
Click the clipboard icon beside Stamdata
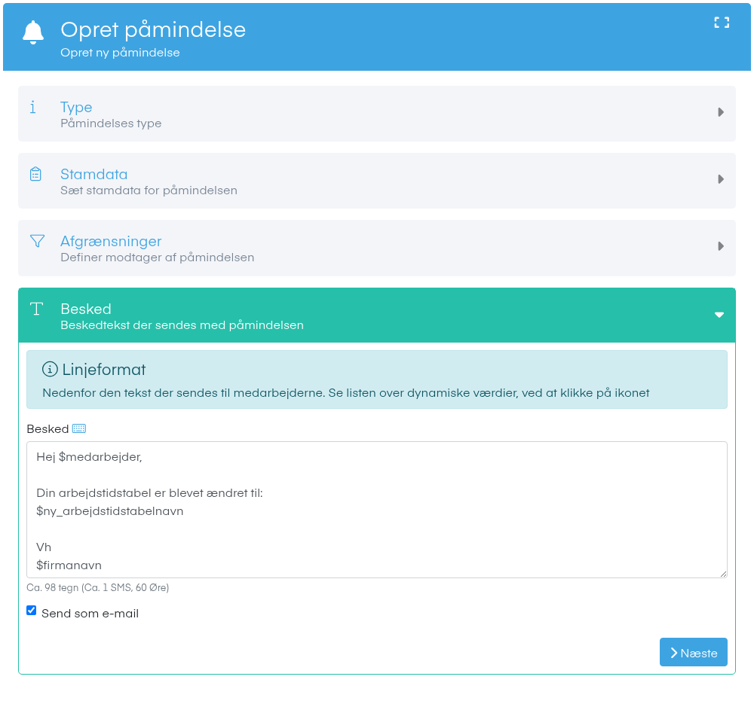(x=35, y=173)
